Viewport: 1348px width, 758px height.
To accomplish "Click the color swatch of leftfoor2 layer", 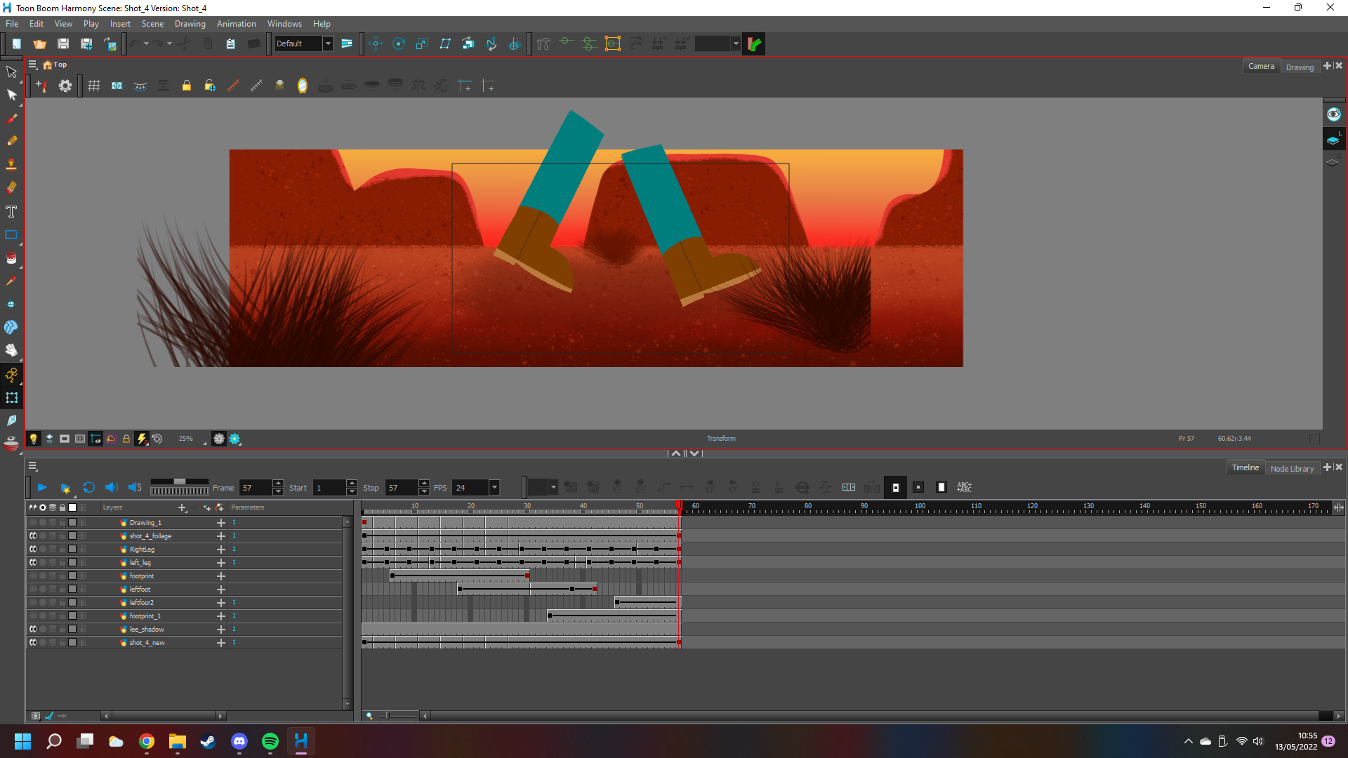I will point(72,602).
